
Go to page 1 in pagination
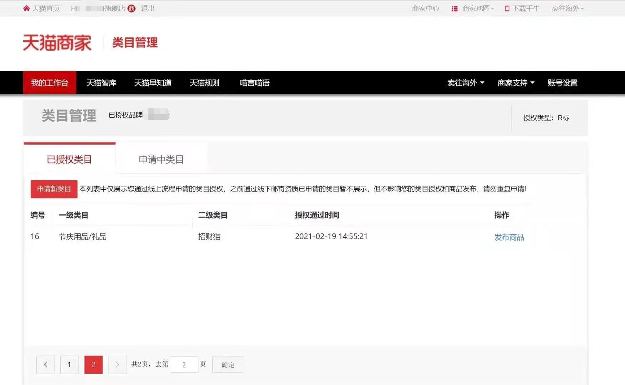click(69, 365)
